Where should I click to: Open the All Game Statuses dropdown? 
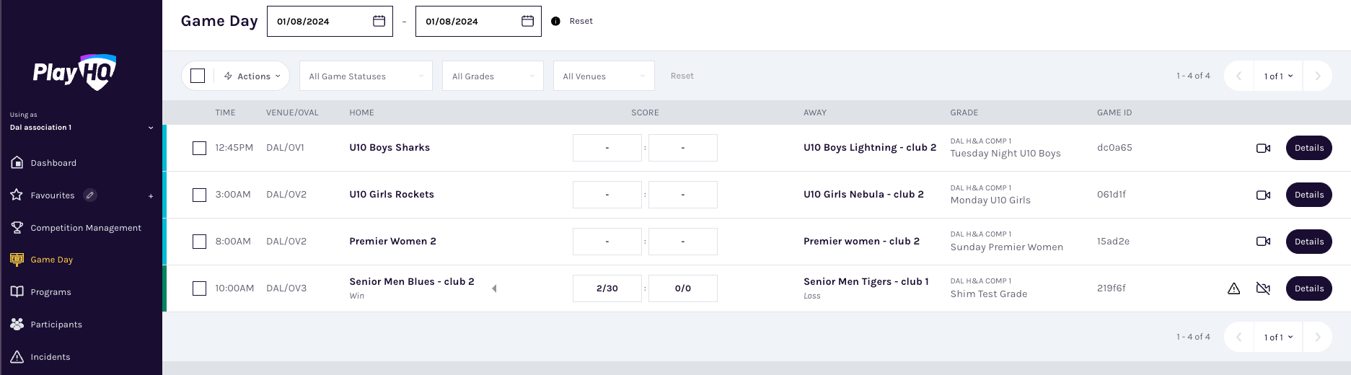[366, 76]
